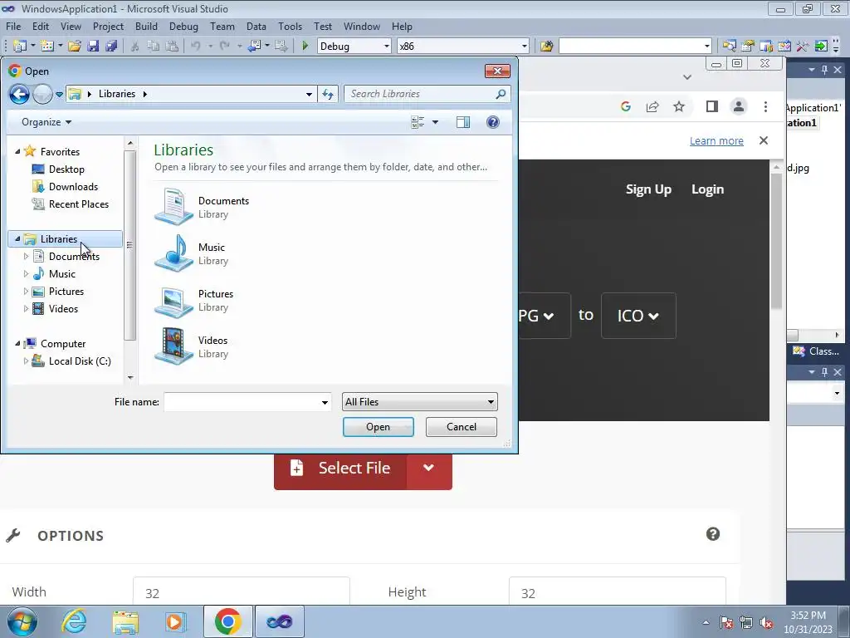
Task: Open the Select File source dropdown arrow
Action: 428,468
